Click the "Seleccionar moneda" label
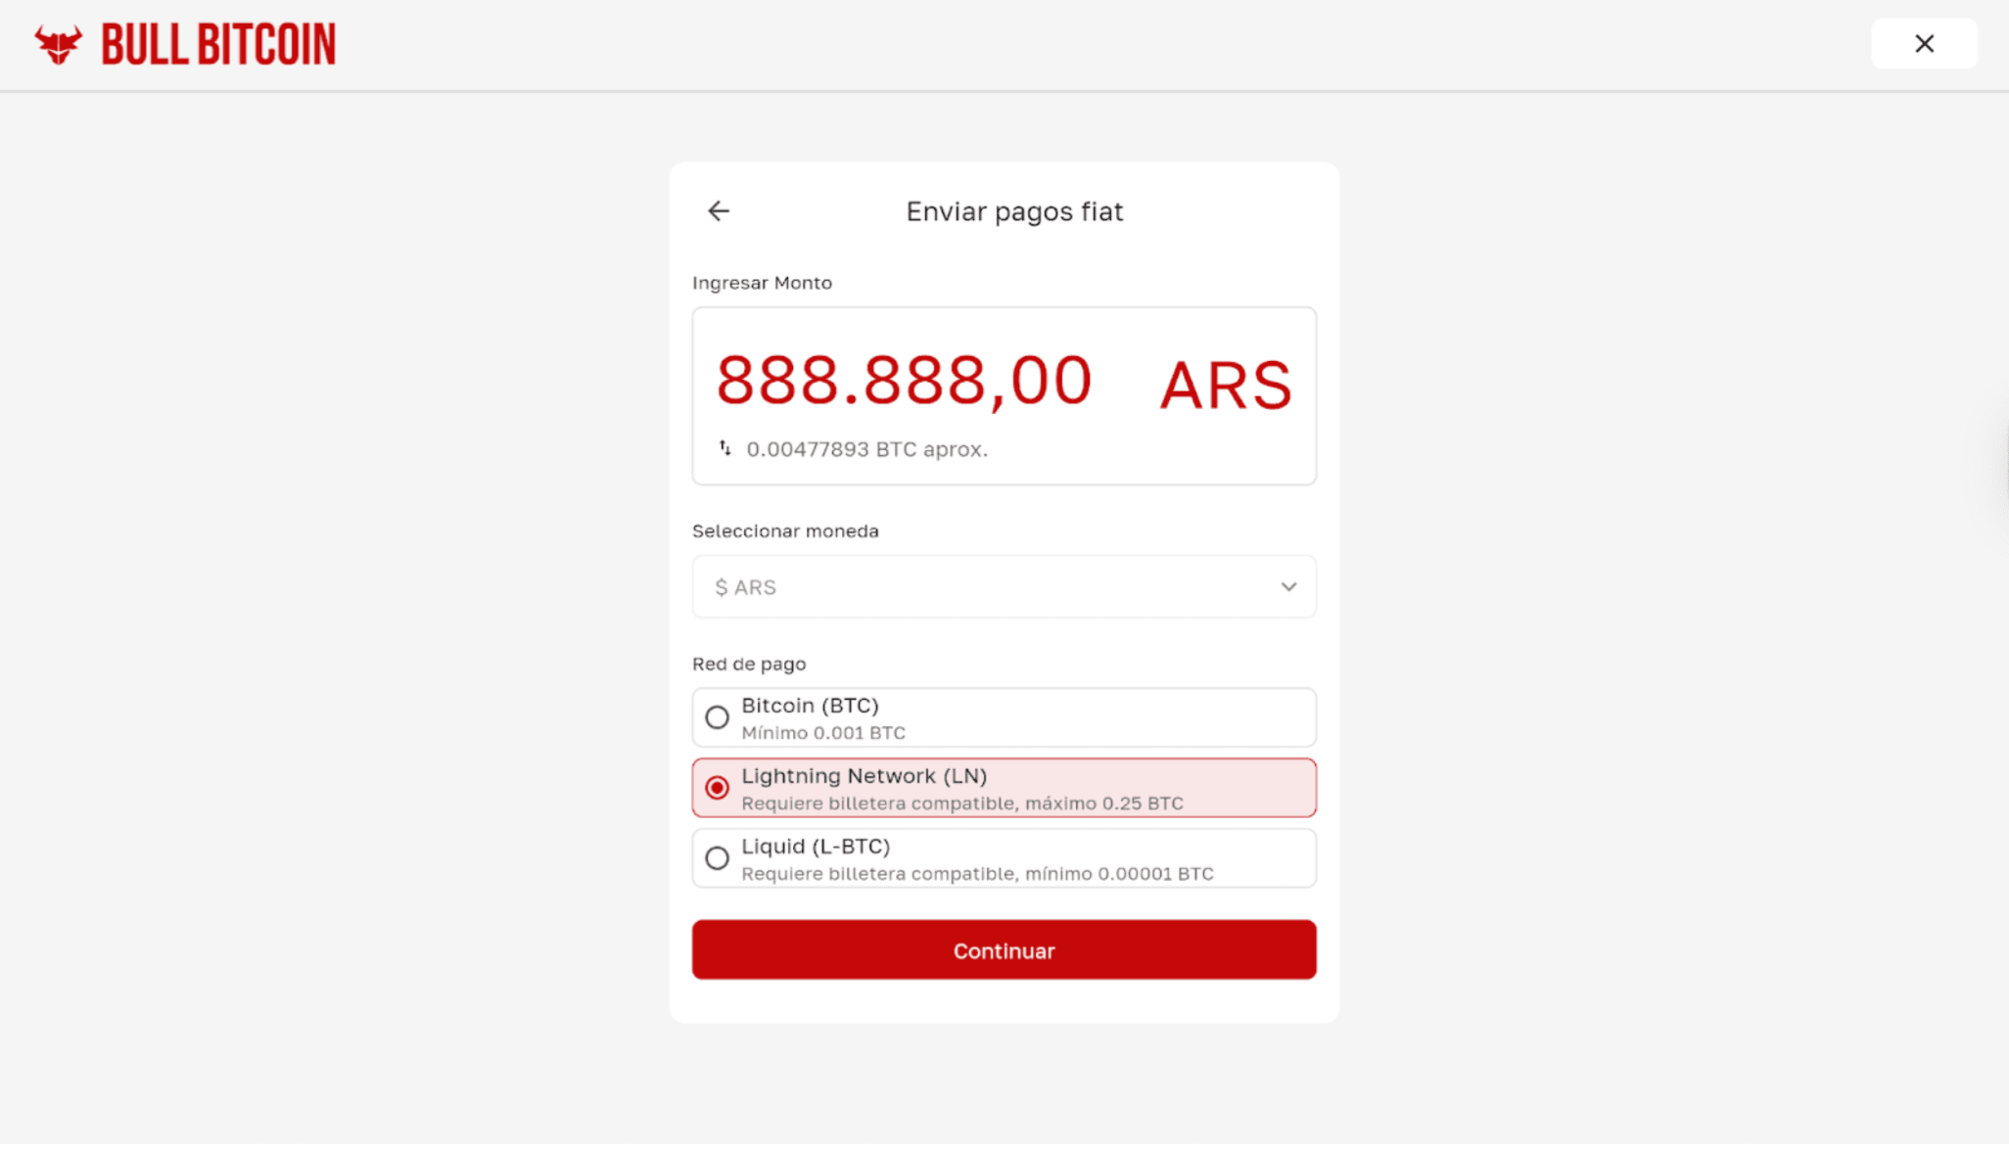 tap(785, 531)
